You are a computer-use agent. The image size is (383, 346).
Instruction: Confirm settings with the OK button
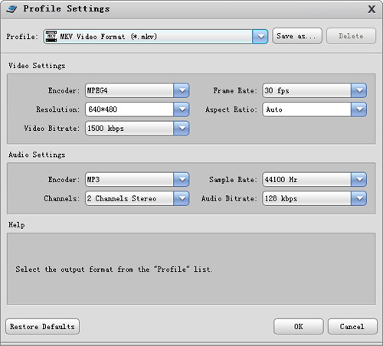tap(299, 326)
